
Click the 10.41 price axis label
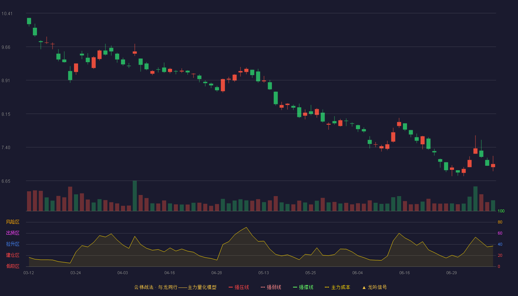7,14
